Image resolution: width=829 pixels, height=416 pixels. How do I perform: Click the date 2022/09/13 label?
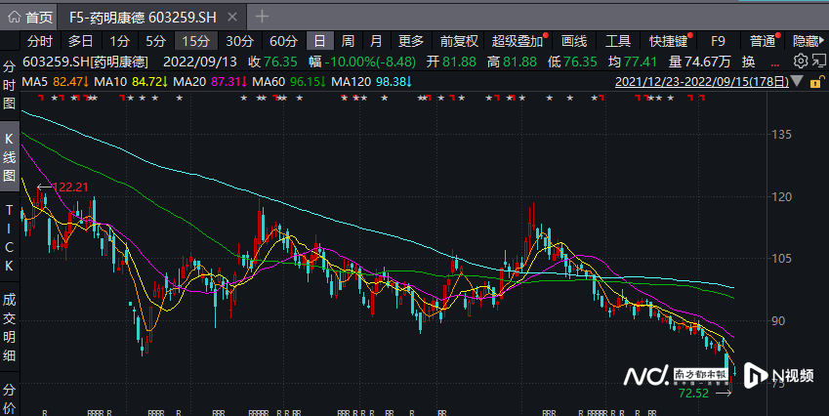click(200, 62)
